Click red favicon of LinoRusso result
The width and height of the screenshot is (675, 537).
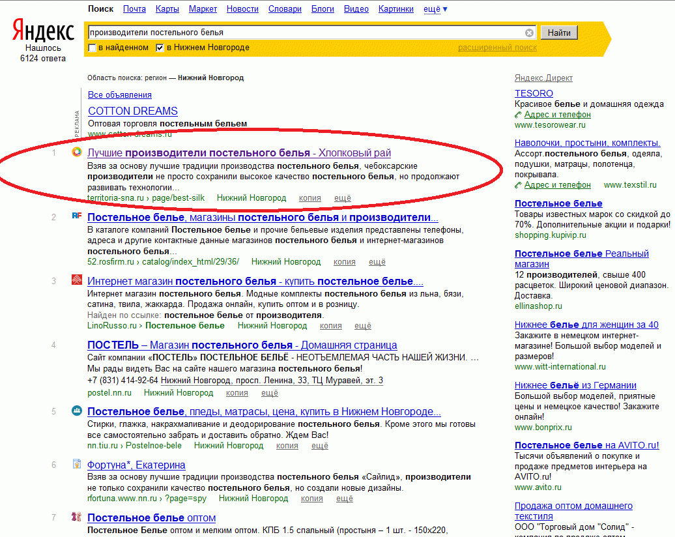point(77,280)
